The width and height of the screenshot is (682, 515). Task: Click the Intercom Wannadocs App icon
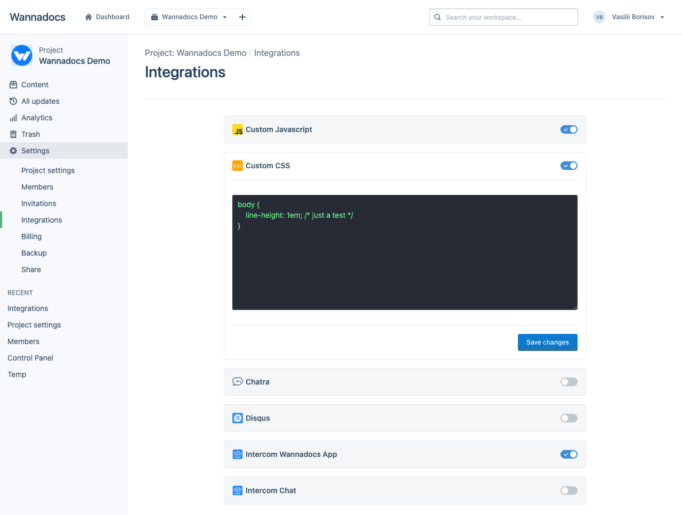tap(238, 454)
